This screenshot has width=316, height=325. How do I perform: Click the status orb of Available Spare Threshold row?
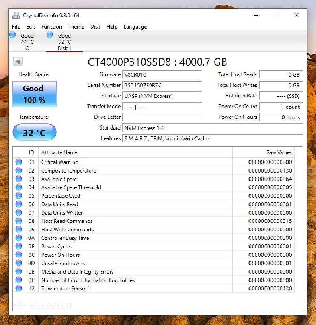pos(19,187)
